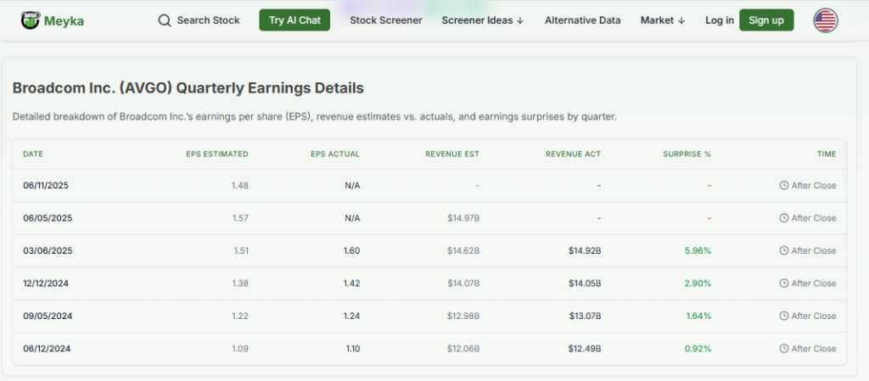Click the Meyka brand name
The width and height of the screenshot is (869, 381).
click(64, 21)
